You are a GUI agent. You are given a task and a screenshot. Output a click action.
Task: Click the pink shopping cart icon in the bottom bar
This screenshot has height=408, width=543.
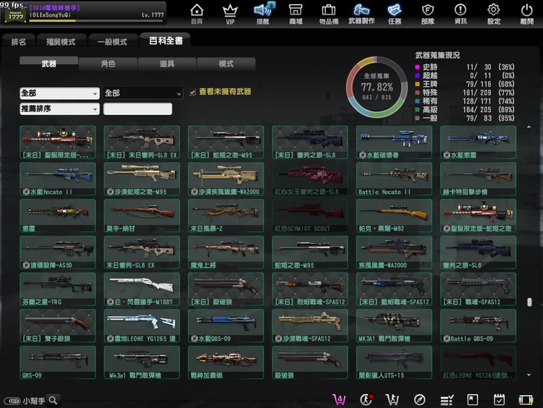(339, 400)
